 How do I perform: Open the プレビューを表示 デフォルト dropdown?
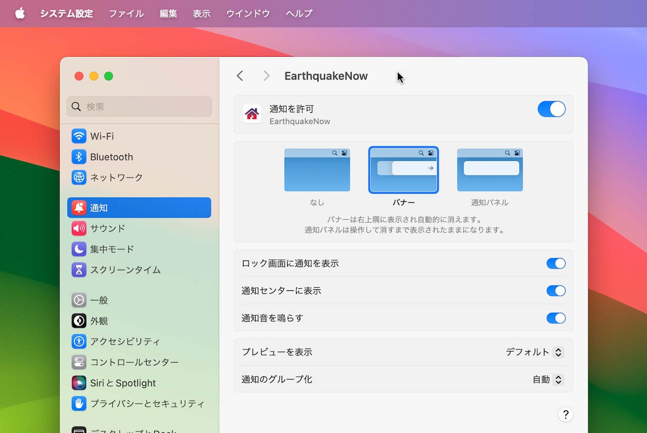pyautogui.click(x=535, y=352)
